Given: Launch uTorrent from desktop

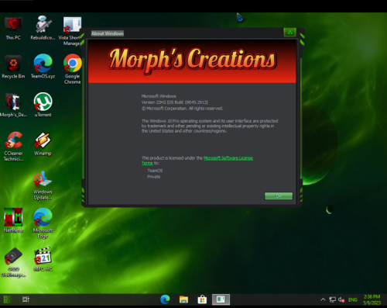Looking at the screenshot, I should [43, 105].
